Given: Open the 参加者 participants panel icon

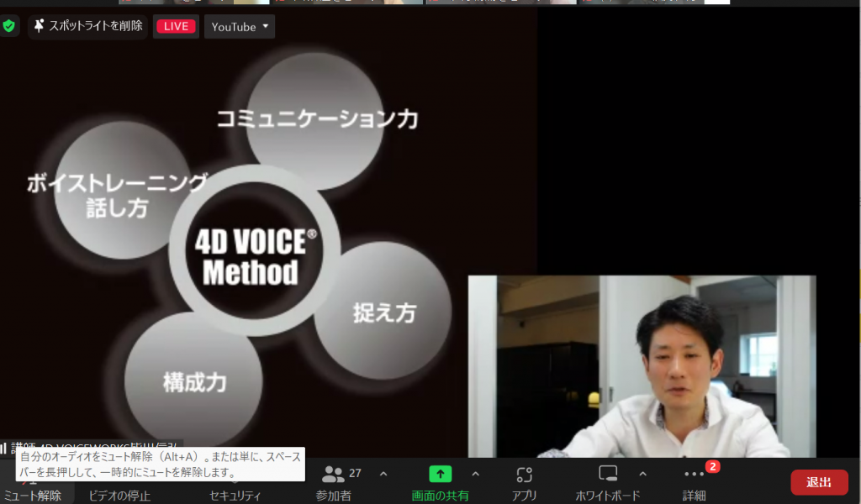Looking at the screenshot, I should coord(333,474).
